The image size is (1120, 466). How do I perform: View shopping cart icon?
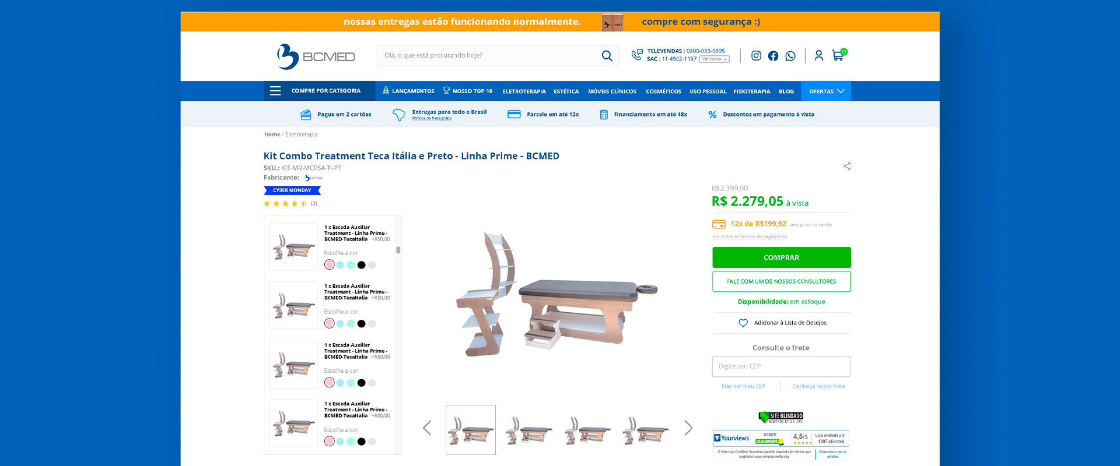click(x=839, y=55)
